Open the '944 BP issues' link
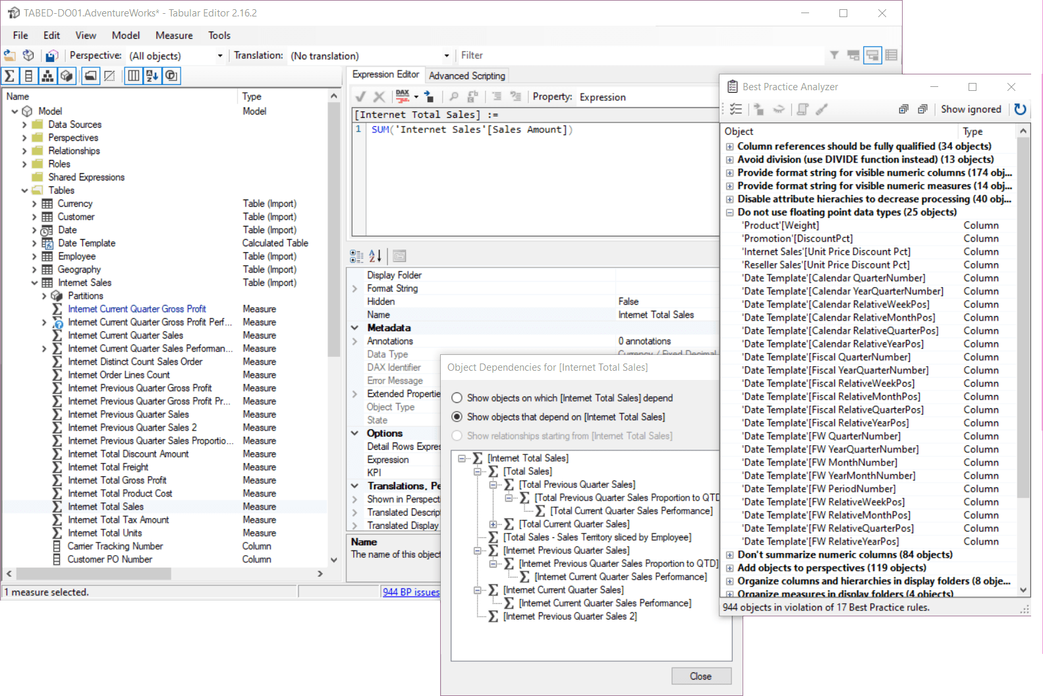Screen dimensions: 1043x696 411,592
